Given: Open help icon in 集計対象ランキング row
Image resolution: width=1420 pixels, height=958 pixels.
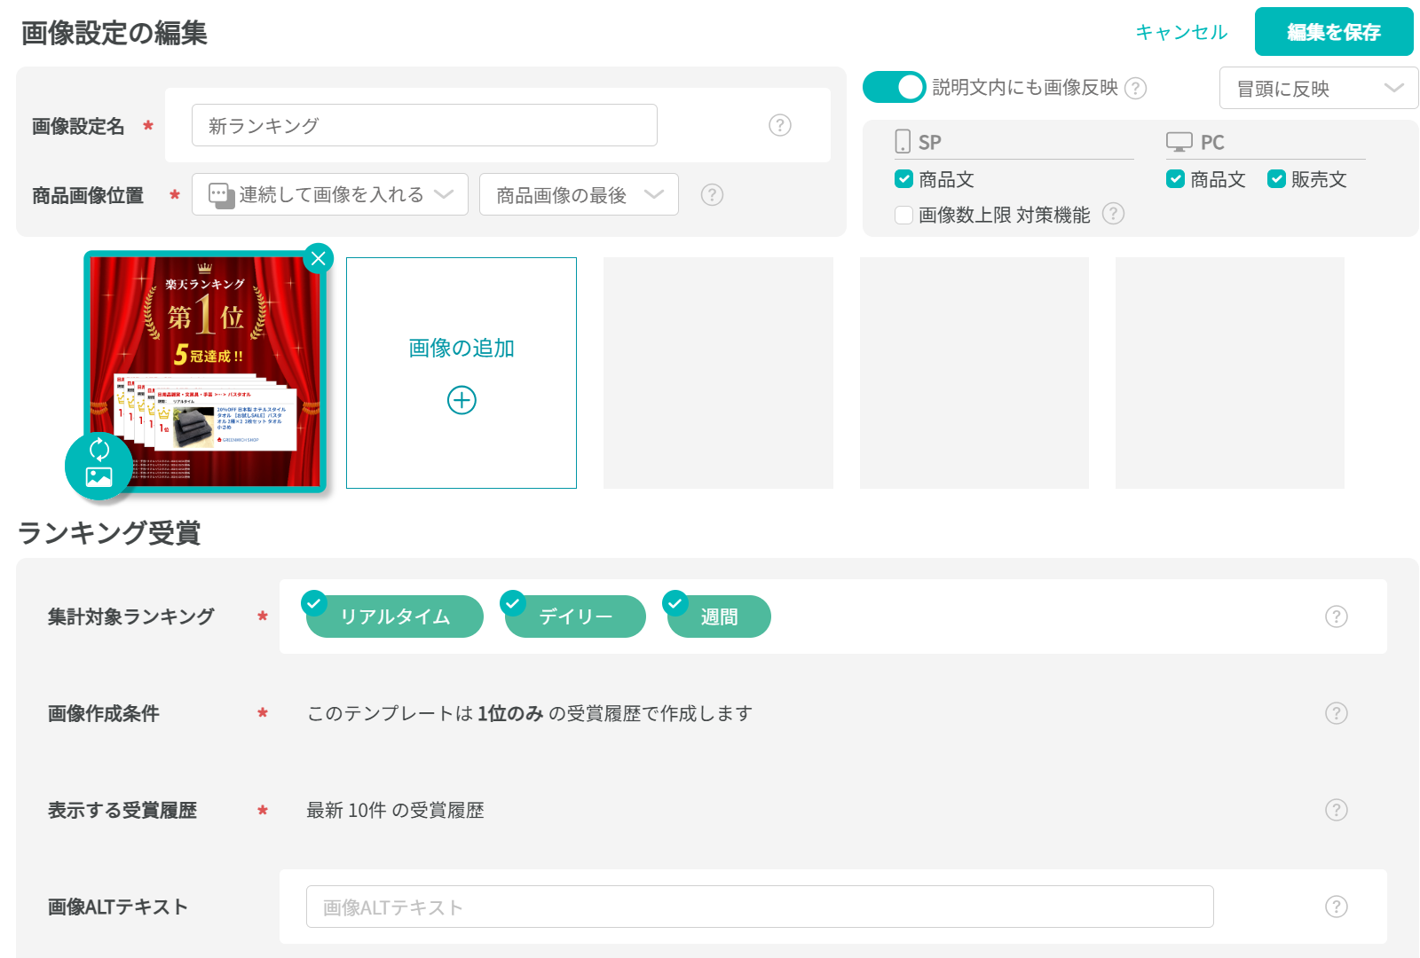Looking at the screenshot, I should click(x=1337, y=616).
